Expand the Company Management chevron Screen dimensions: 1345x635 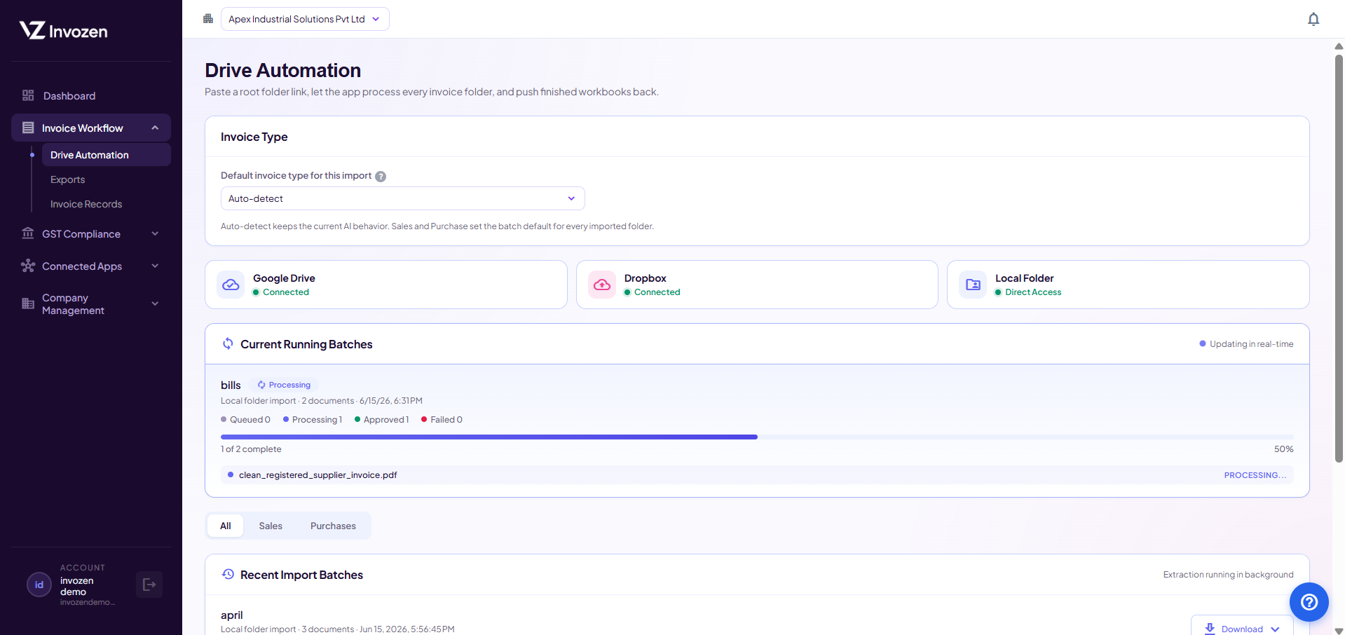coord(155,303)
